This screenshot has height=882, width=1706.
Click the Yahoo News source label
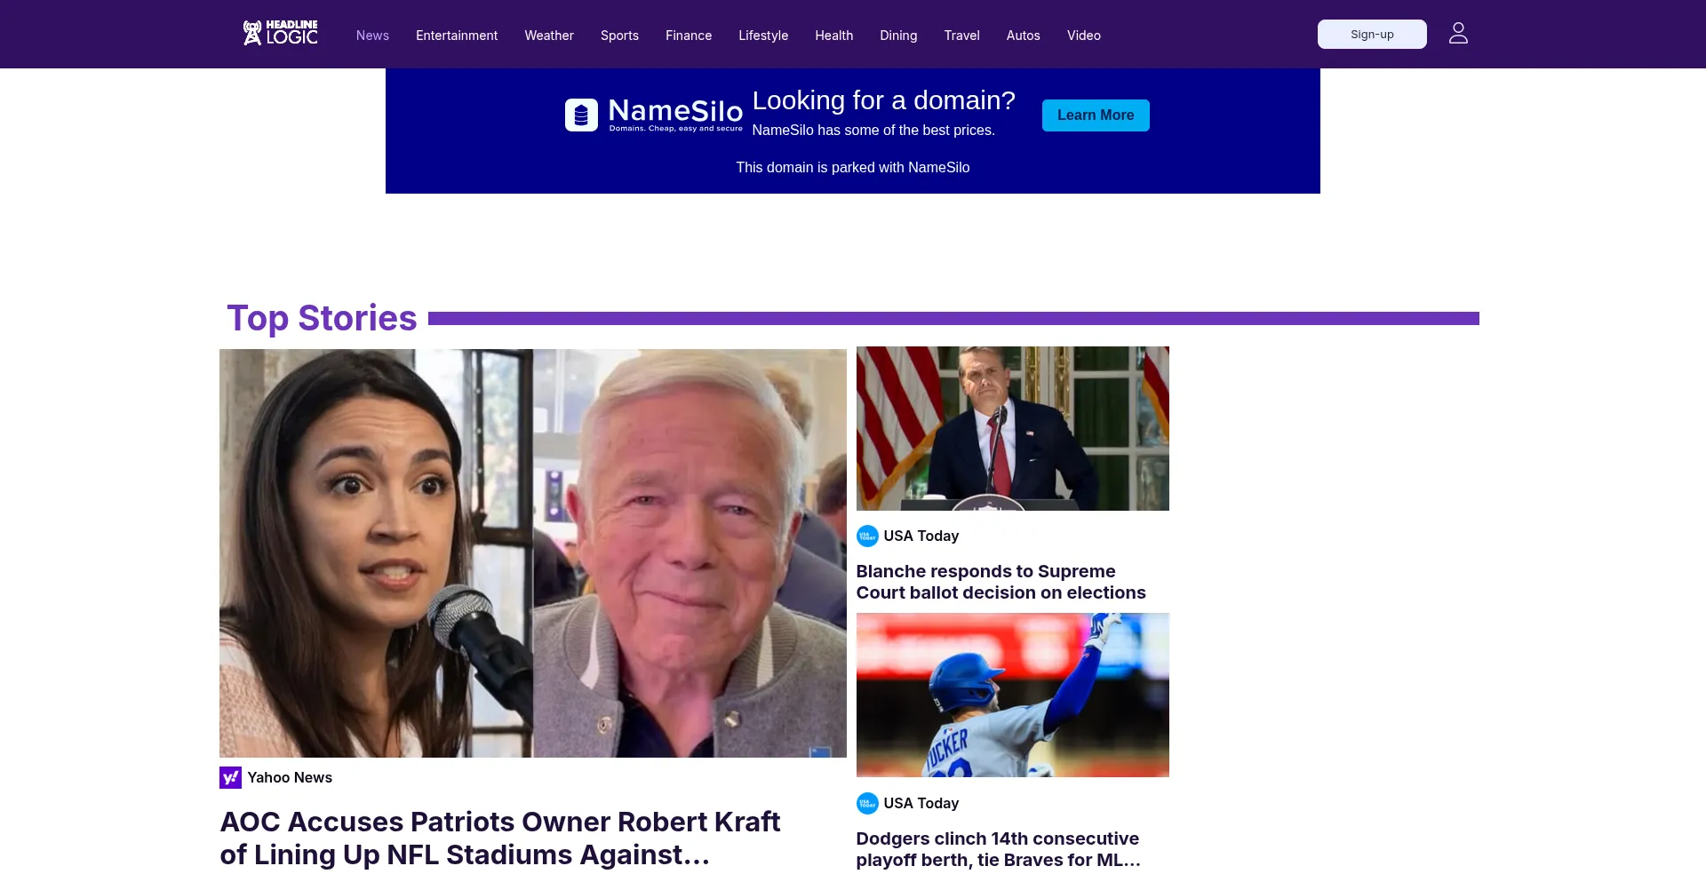(290, 777)
